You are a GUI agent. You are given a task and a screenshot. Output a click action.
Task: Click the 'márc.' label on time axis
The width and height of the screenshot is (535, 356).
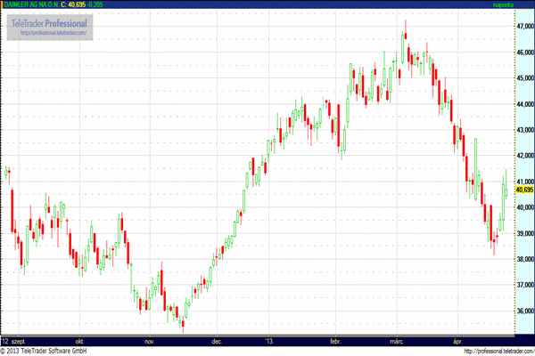[397, 341]
